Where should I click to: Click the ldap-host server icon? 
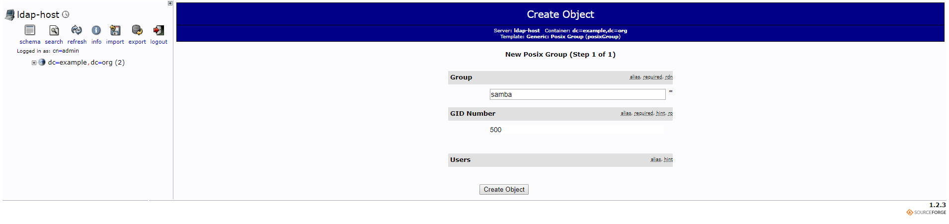pyautogui.click(x=9, y=15)
